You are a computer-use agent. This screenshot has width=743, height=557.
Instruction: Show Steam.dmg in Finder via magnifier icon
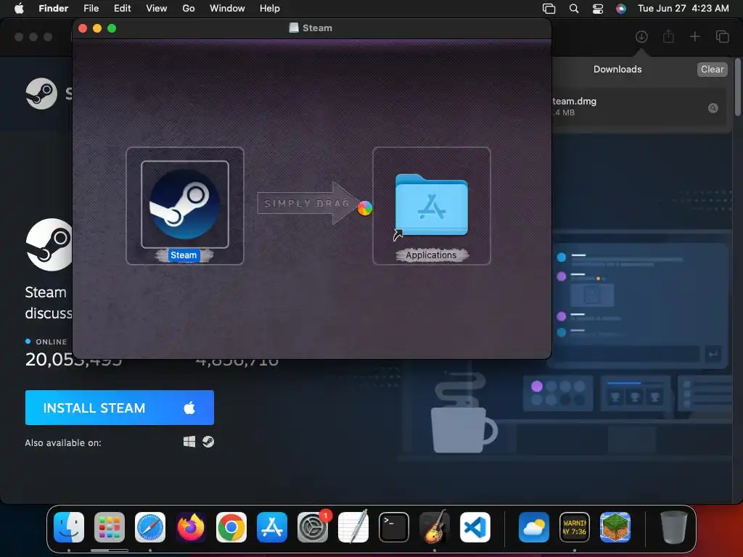click(713, 108)
